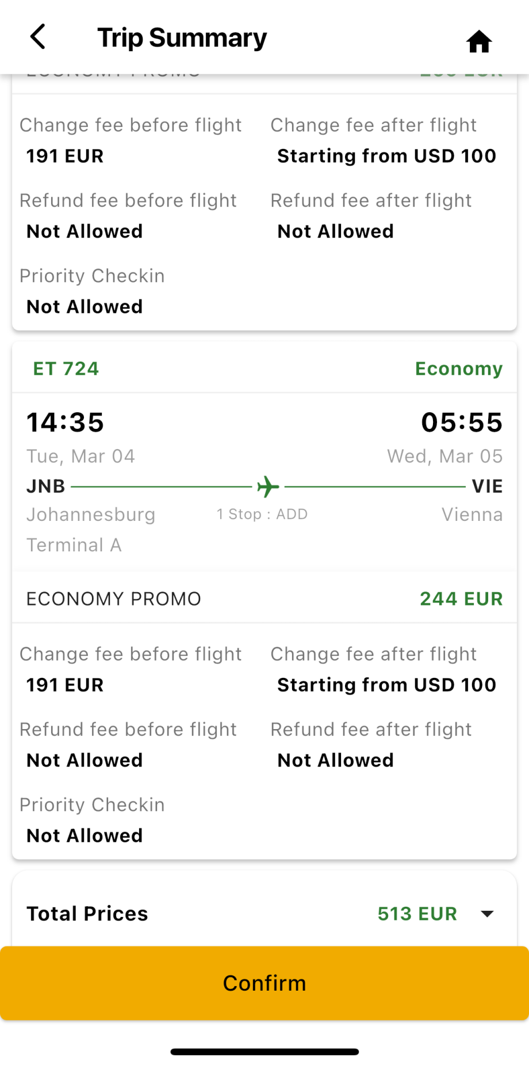Tap the iOS home indicator bar

click(264, 1052)
